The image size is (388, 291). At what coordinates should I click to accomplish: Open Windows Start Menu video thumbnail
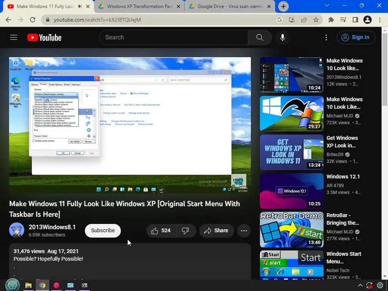(x=291, y=265)
